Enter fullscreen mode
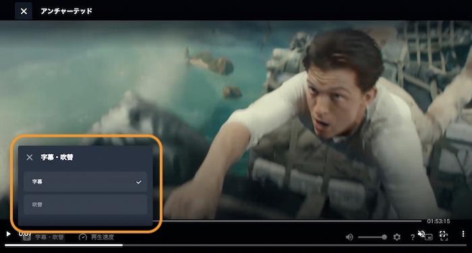This screenshot has height=253, width=472. (x=444, y=236)
